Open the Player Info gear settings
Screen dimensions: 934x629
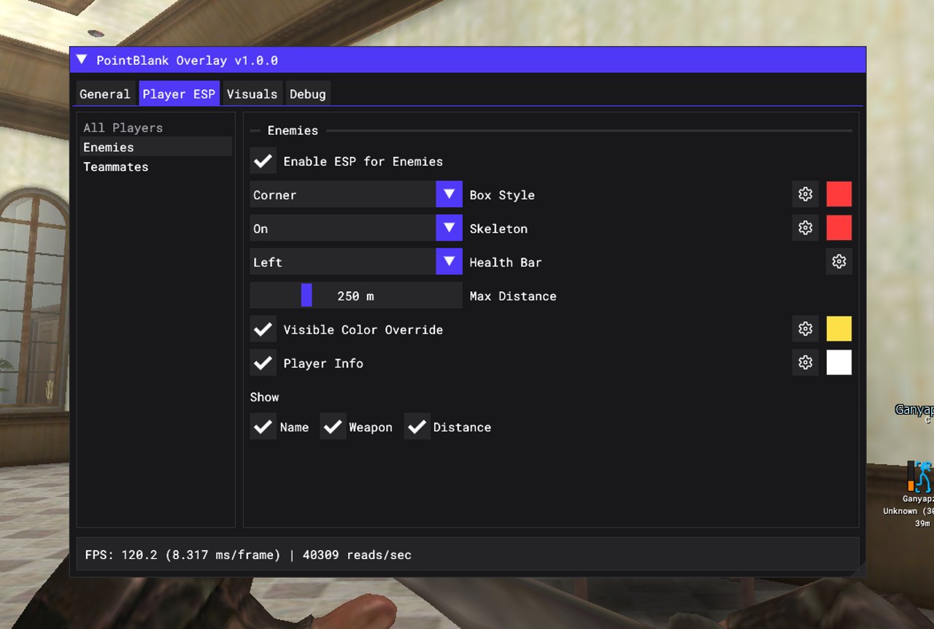click(806, 362)
